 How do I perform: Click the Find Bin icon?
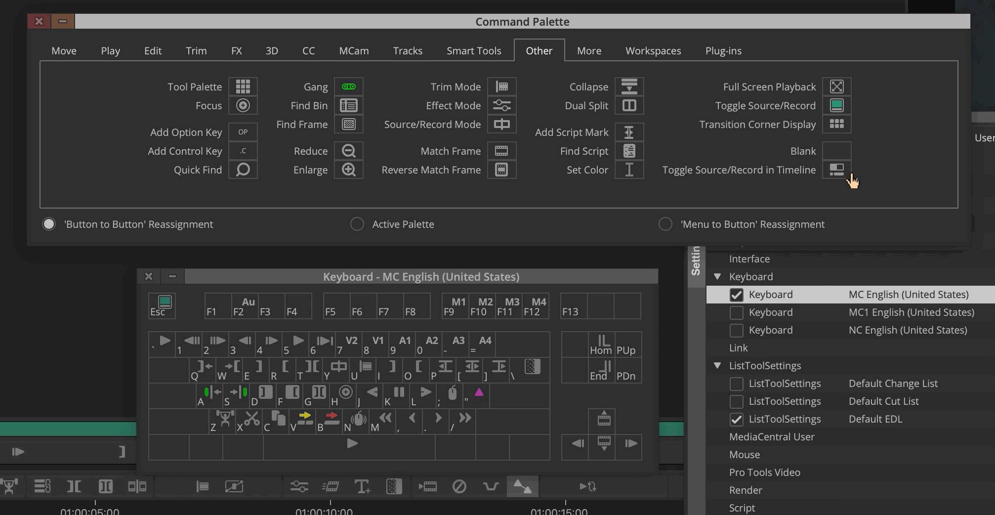click(x=348, y=105)
